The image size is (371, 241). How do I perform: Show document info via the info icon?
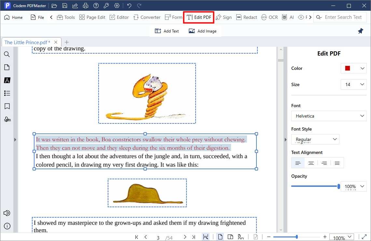7,226
